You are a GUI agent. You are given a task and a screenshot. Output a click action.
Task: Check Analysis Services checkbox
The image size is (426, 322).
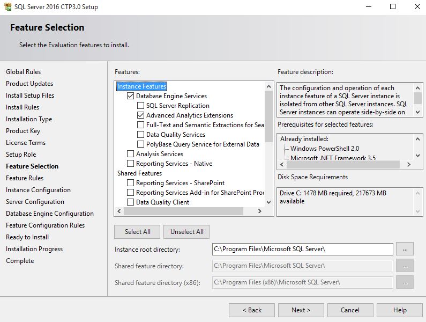(130, 154)
